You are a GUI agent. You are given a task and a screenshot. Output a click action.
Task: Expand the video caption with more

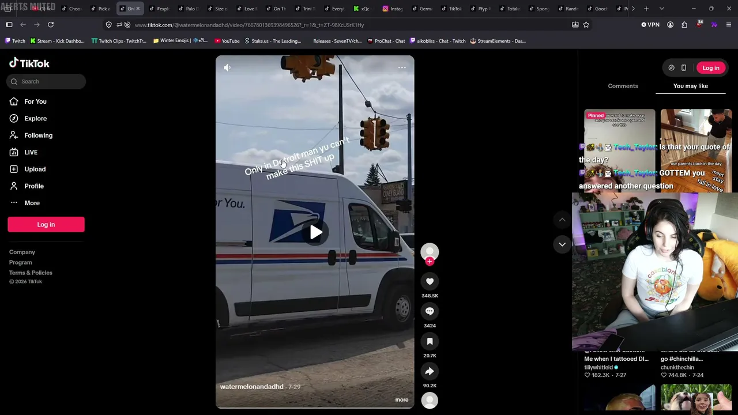tap(402, 399)
